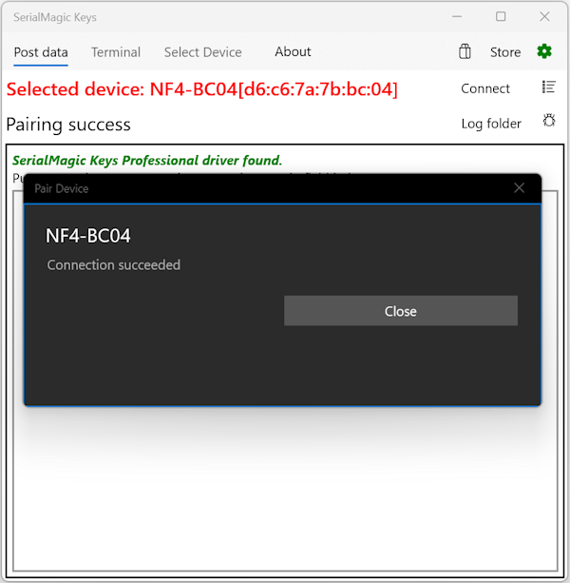
Task: Click the Pairing success status text
Action: coord(68,125)
